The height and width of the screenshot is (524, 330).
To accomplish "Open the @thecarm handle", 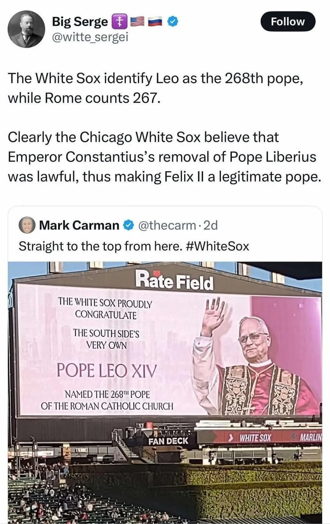I will [x=167, y=225].
